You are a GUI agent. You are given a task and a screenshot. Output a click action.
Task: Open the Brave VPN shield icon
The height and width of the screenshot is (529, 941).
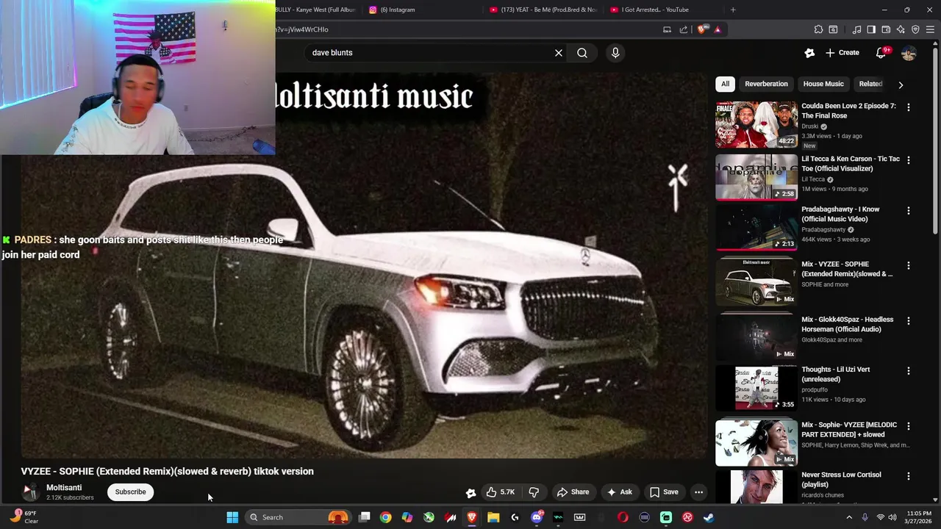click(915, 29)
